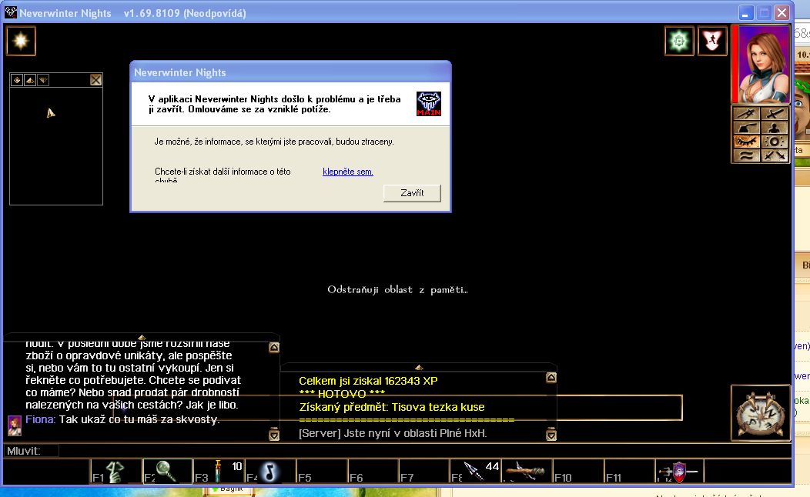Viewport: 810px width, 497px height.
Task: Select the empty F6 quickbar slot
Action: [373, 471]
